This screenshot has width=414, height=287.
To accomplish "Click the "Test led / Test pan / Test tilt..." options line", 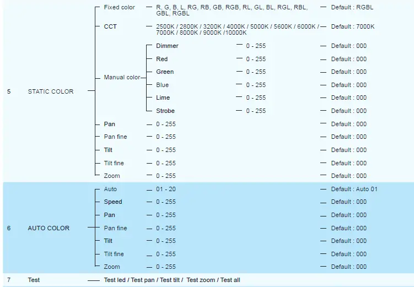I will tap(172, 280).
